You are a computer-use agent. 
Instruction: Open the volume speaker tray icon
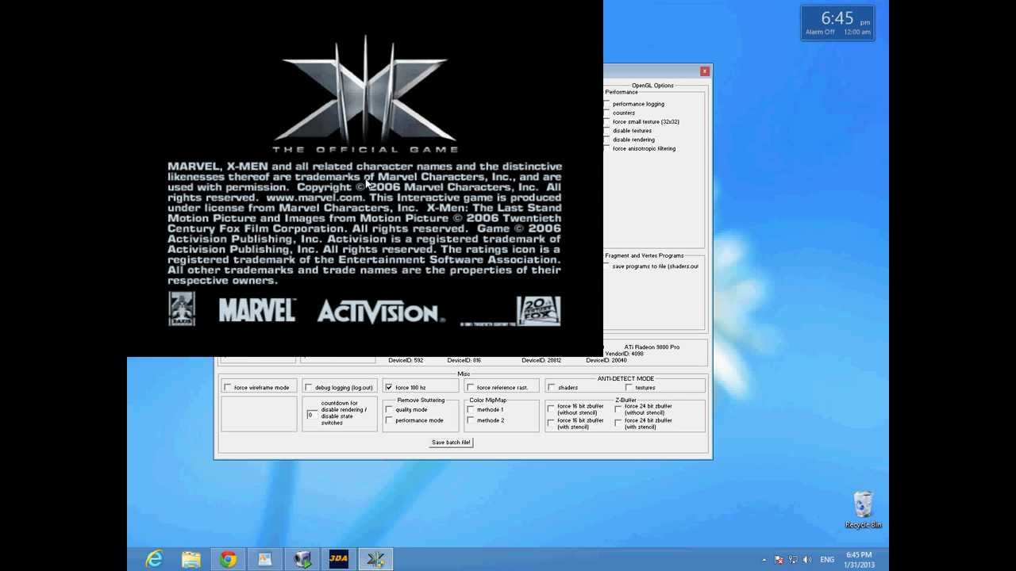tap(806, 560)
